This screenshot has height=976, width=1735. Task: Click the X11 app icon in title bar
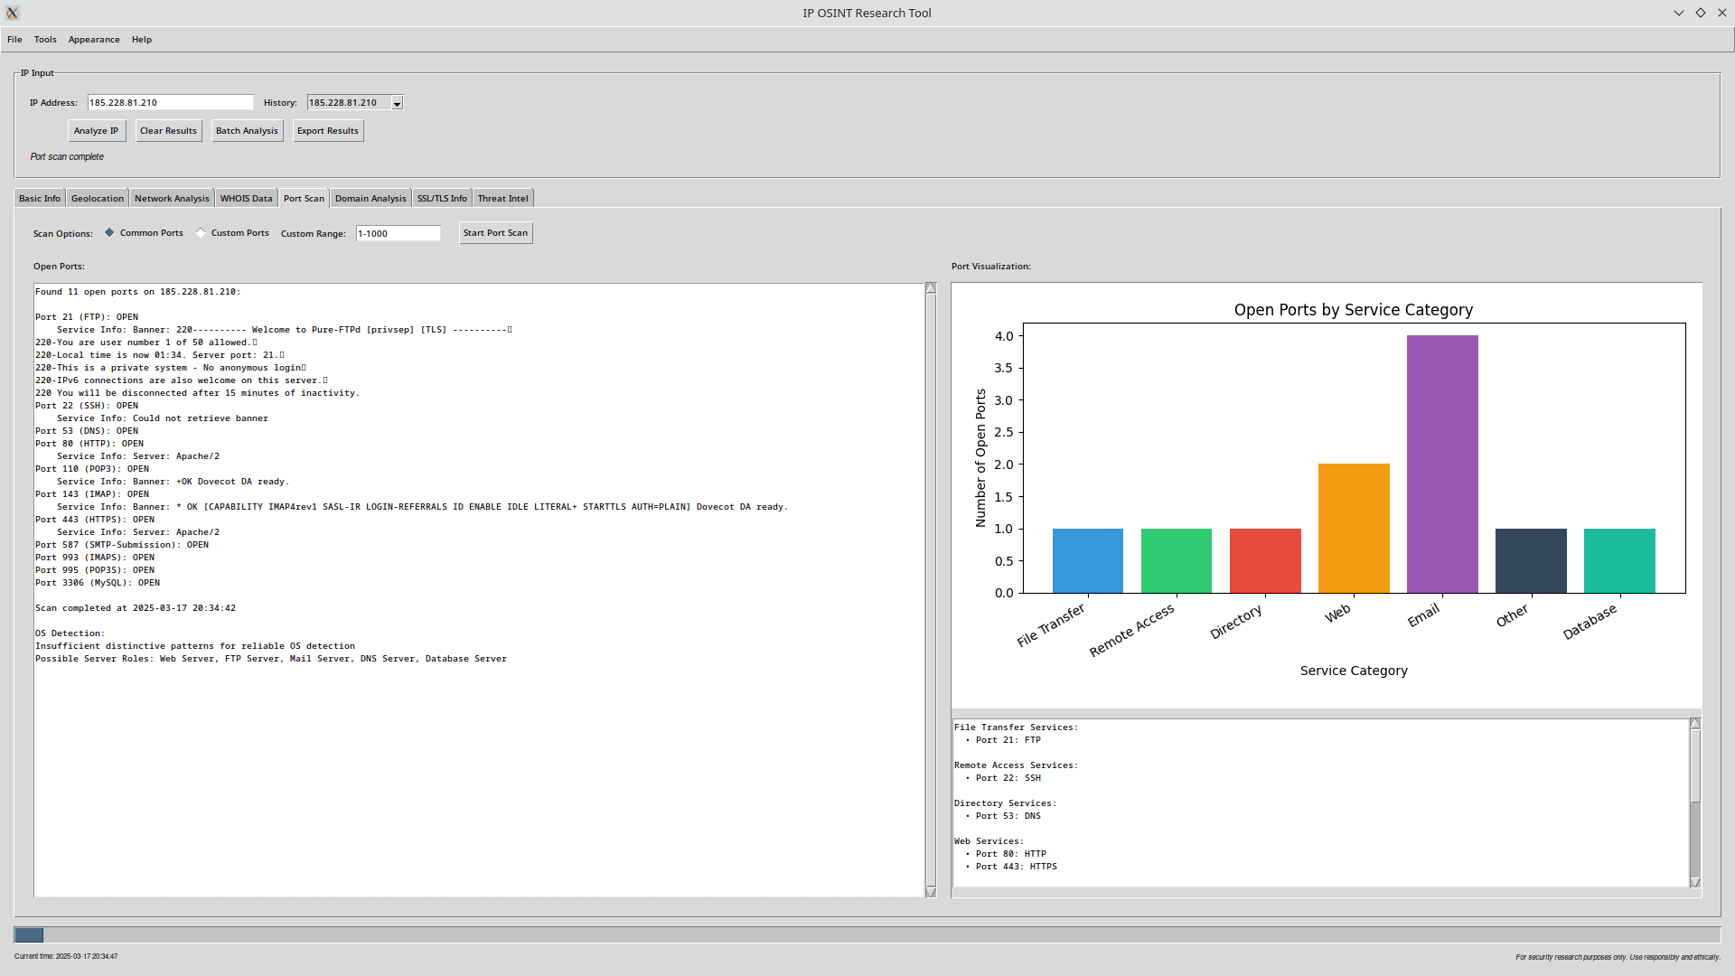point(12,13)
